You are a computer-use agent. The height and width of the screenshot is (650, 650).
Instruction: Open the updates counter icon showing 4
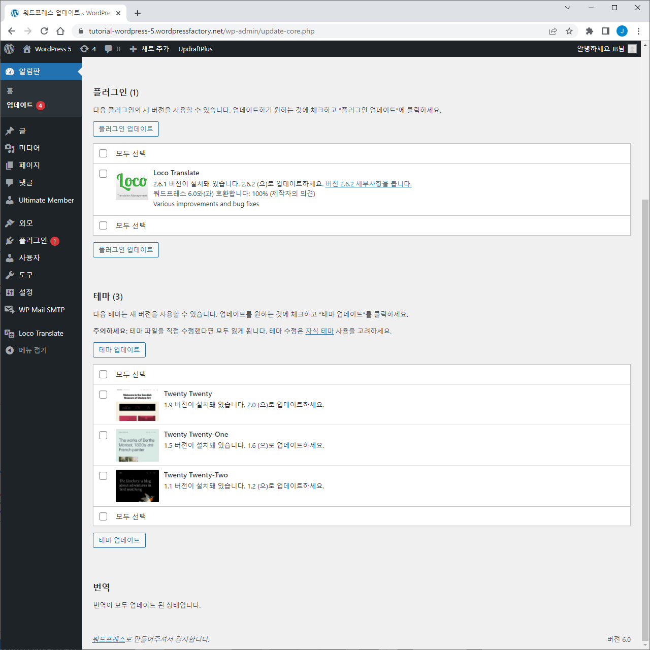click(84, 49)
